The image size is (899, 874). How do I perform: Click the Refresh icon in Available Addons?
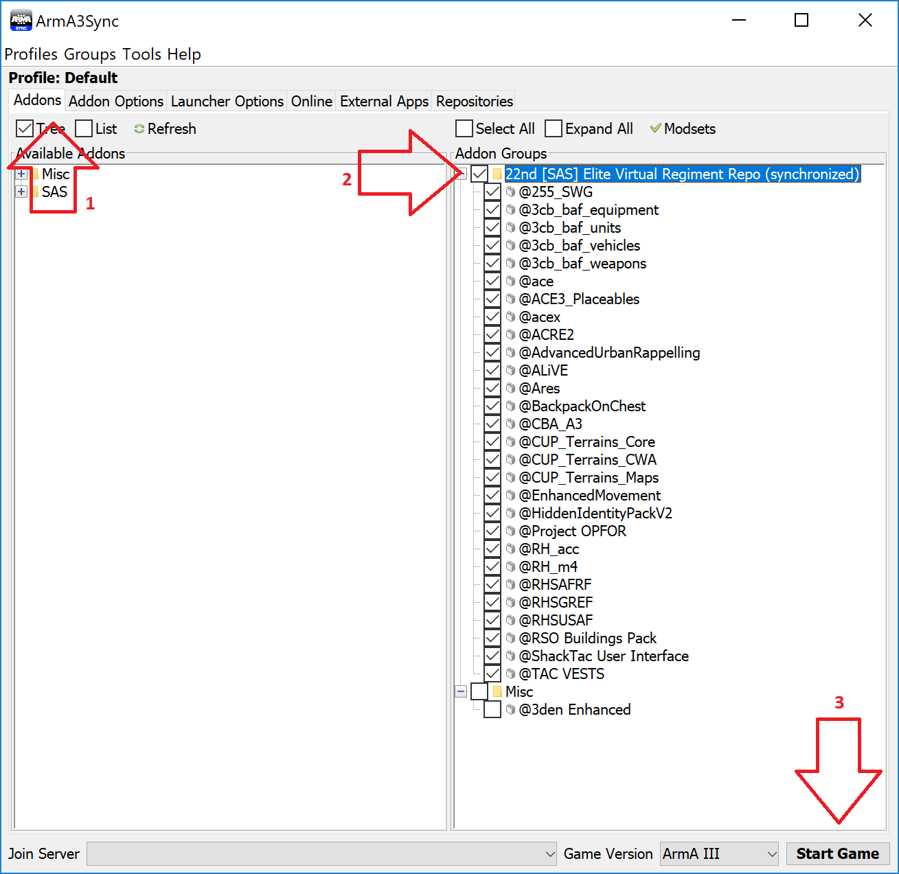[139, 129]
